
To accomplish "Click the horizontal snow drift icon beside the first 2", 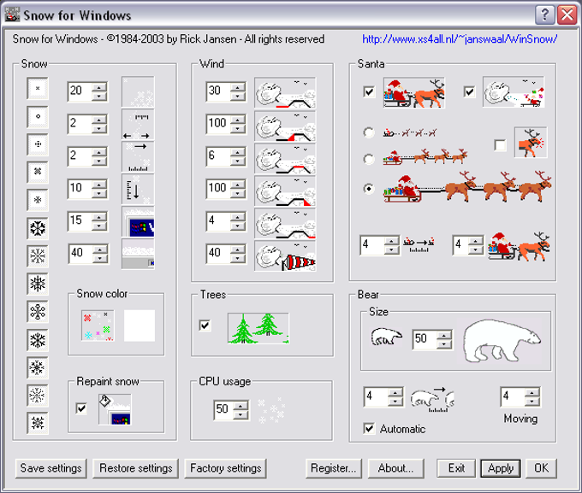I will pyautogui.click(x=138, y=125).
